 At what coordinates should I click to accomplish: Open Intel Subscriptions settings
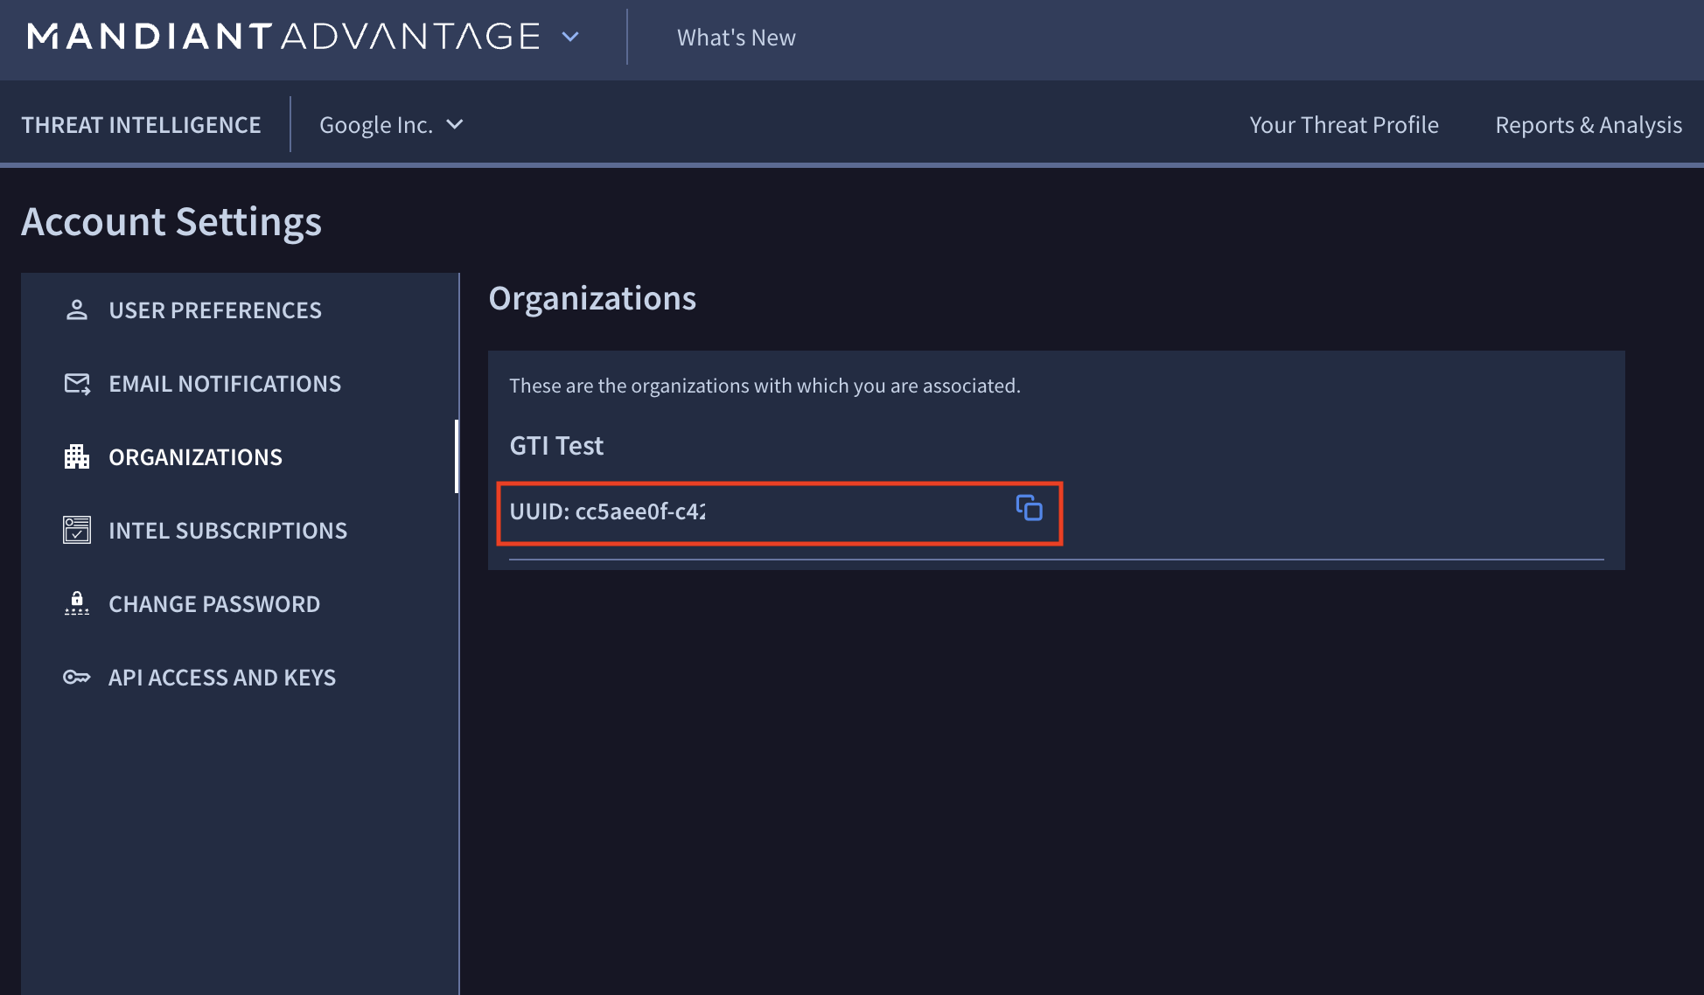pos(227,531)
